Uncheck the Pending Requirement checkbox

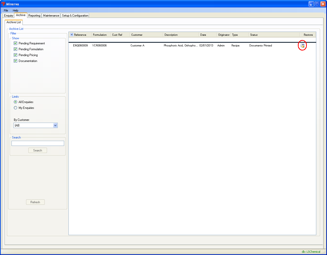coord(16,43)
